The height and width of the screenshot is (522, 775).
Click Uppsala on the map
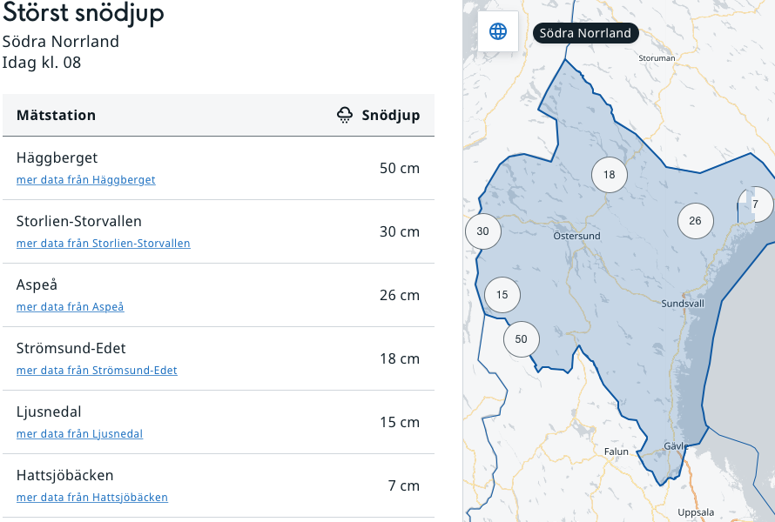(x=696, y=512)
